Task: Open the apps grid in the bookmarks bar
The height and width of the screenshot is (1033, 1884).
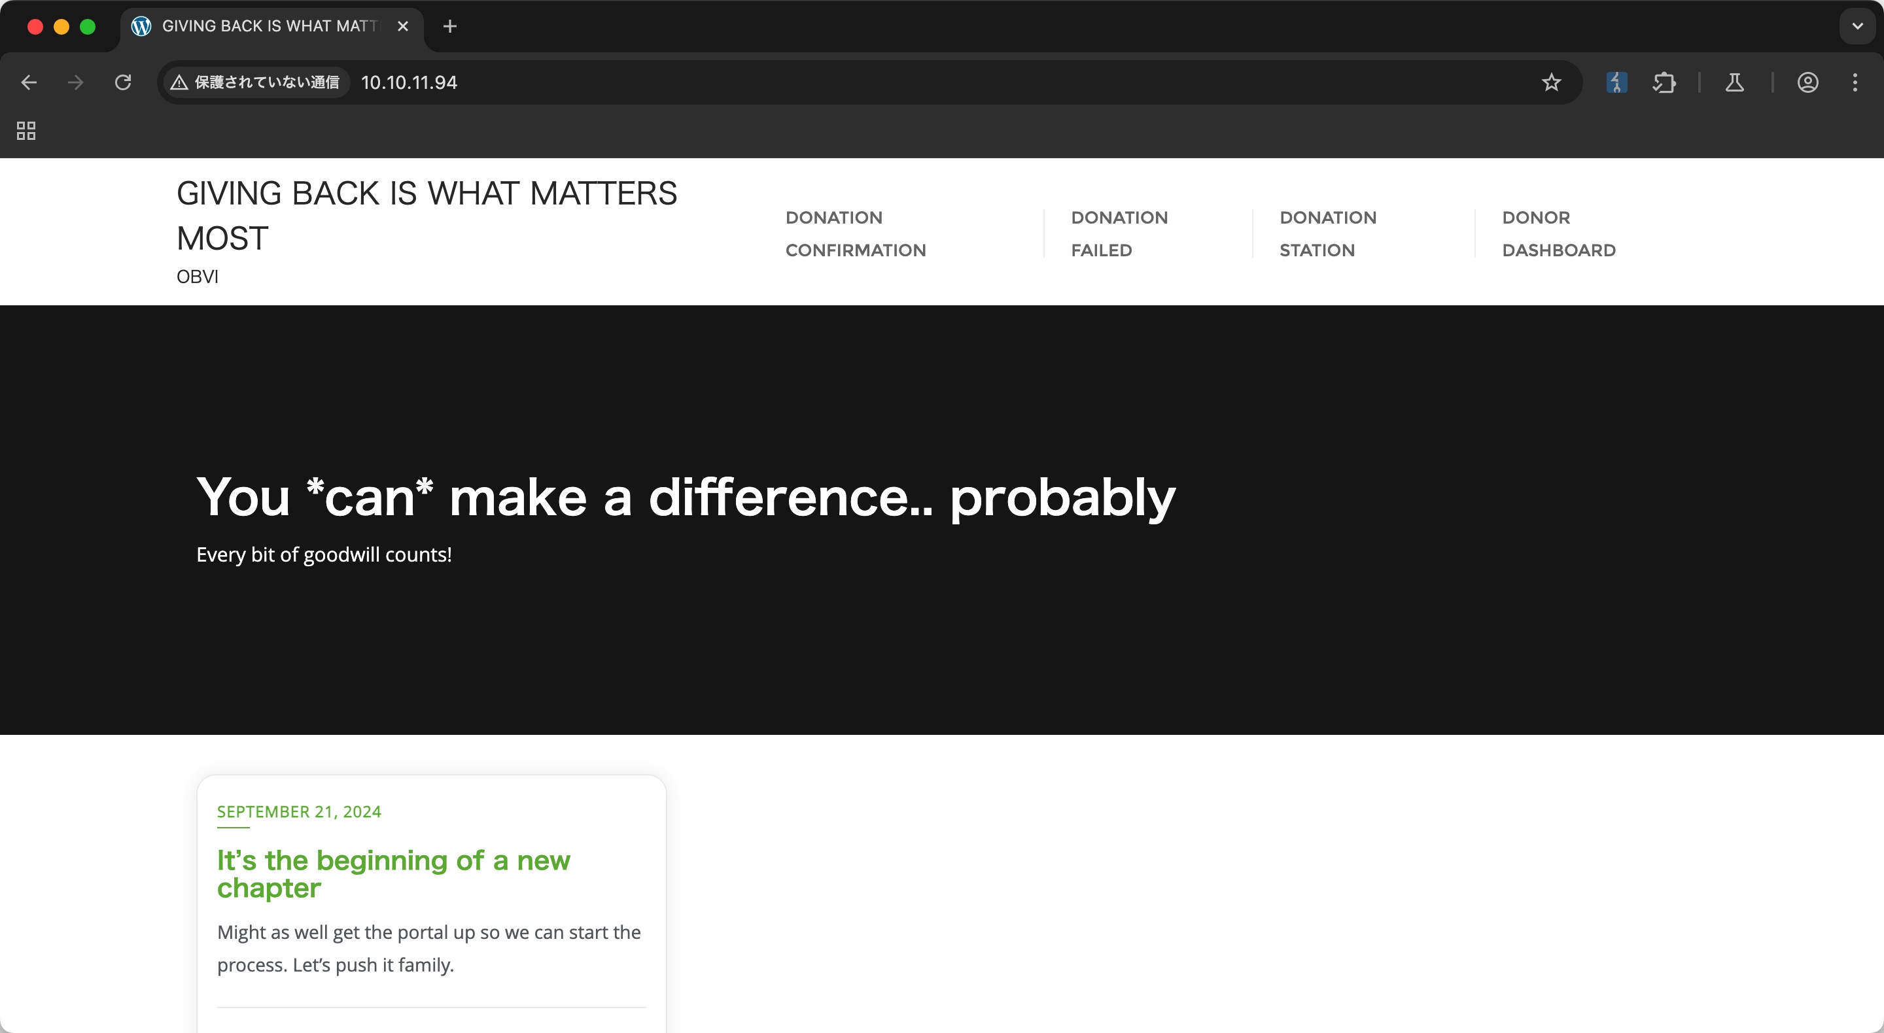Action: tap(26, 131)
